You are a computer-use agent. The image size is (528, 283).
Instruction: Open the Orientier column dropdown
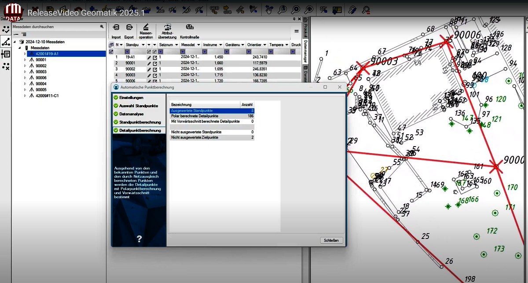tap(264, 45)
